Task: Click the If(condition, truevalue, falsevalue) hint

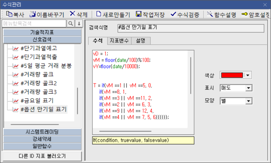Action: (143, 140)
